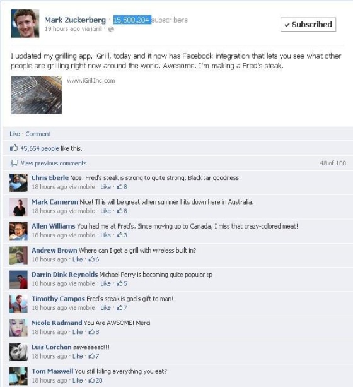
Task: Open the grill photo thumbnail
Action: pyautogui.click(x=37, y=95)
